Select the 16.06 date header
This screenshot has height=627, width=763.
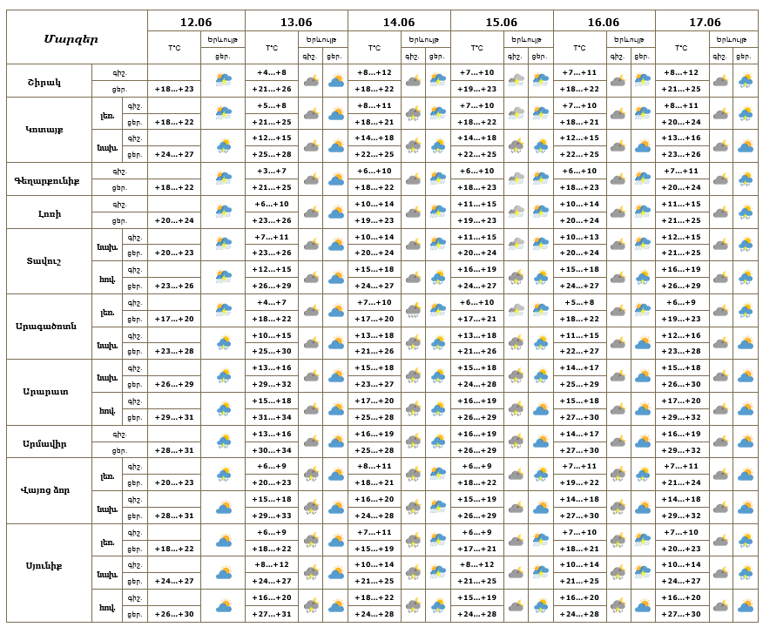(x=604, y=22)
